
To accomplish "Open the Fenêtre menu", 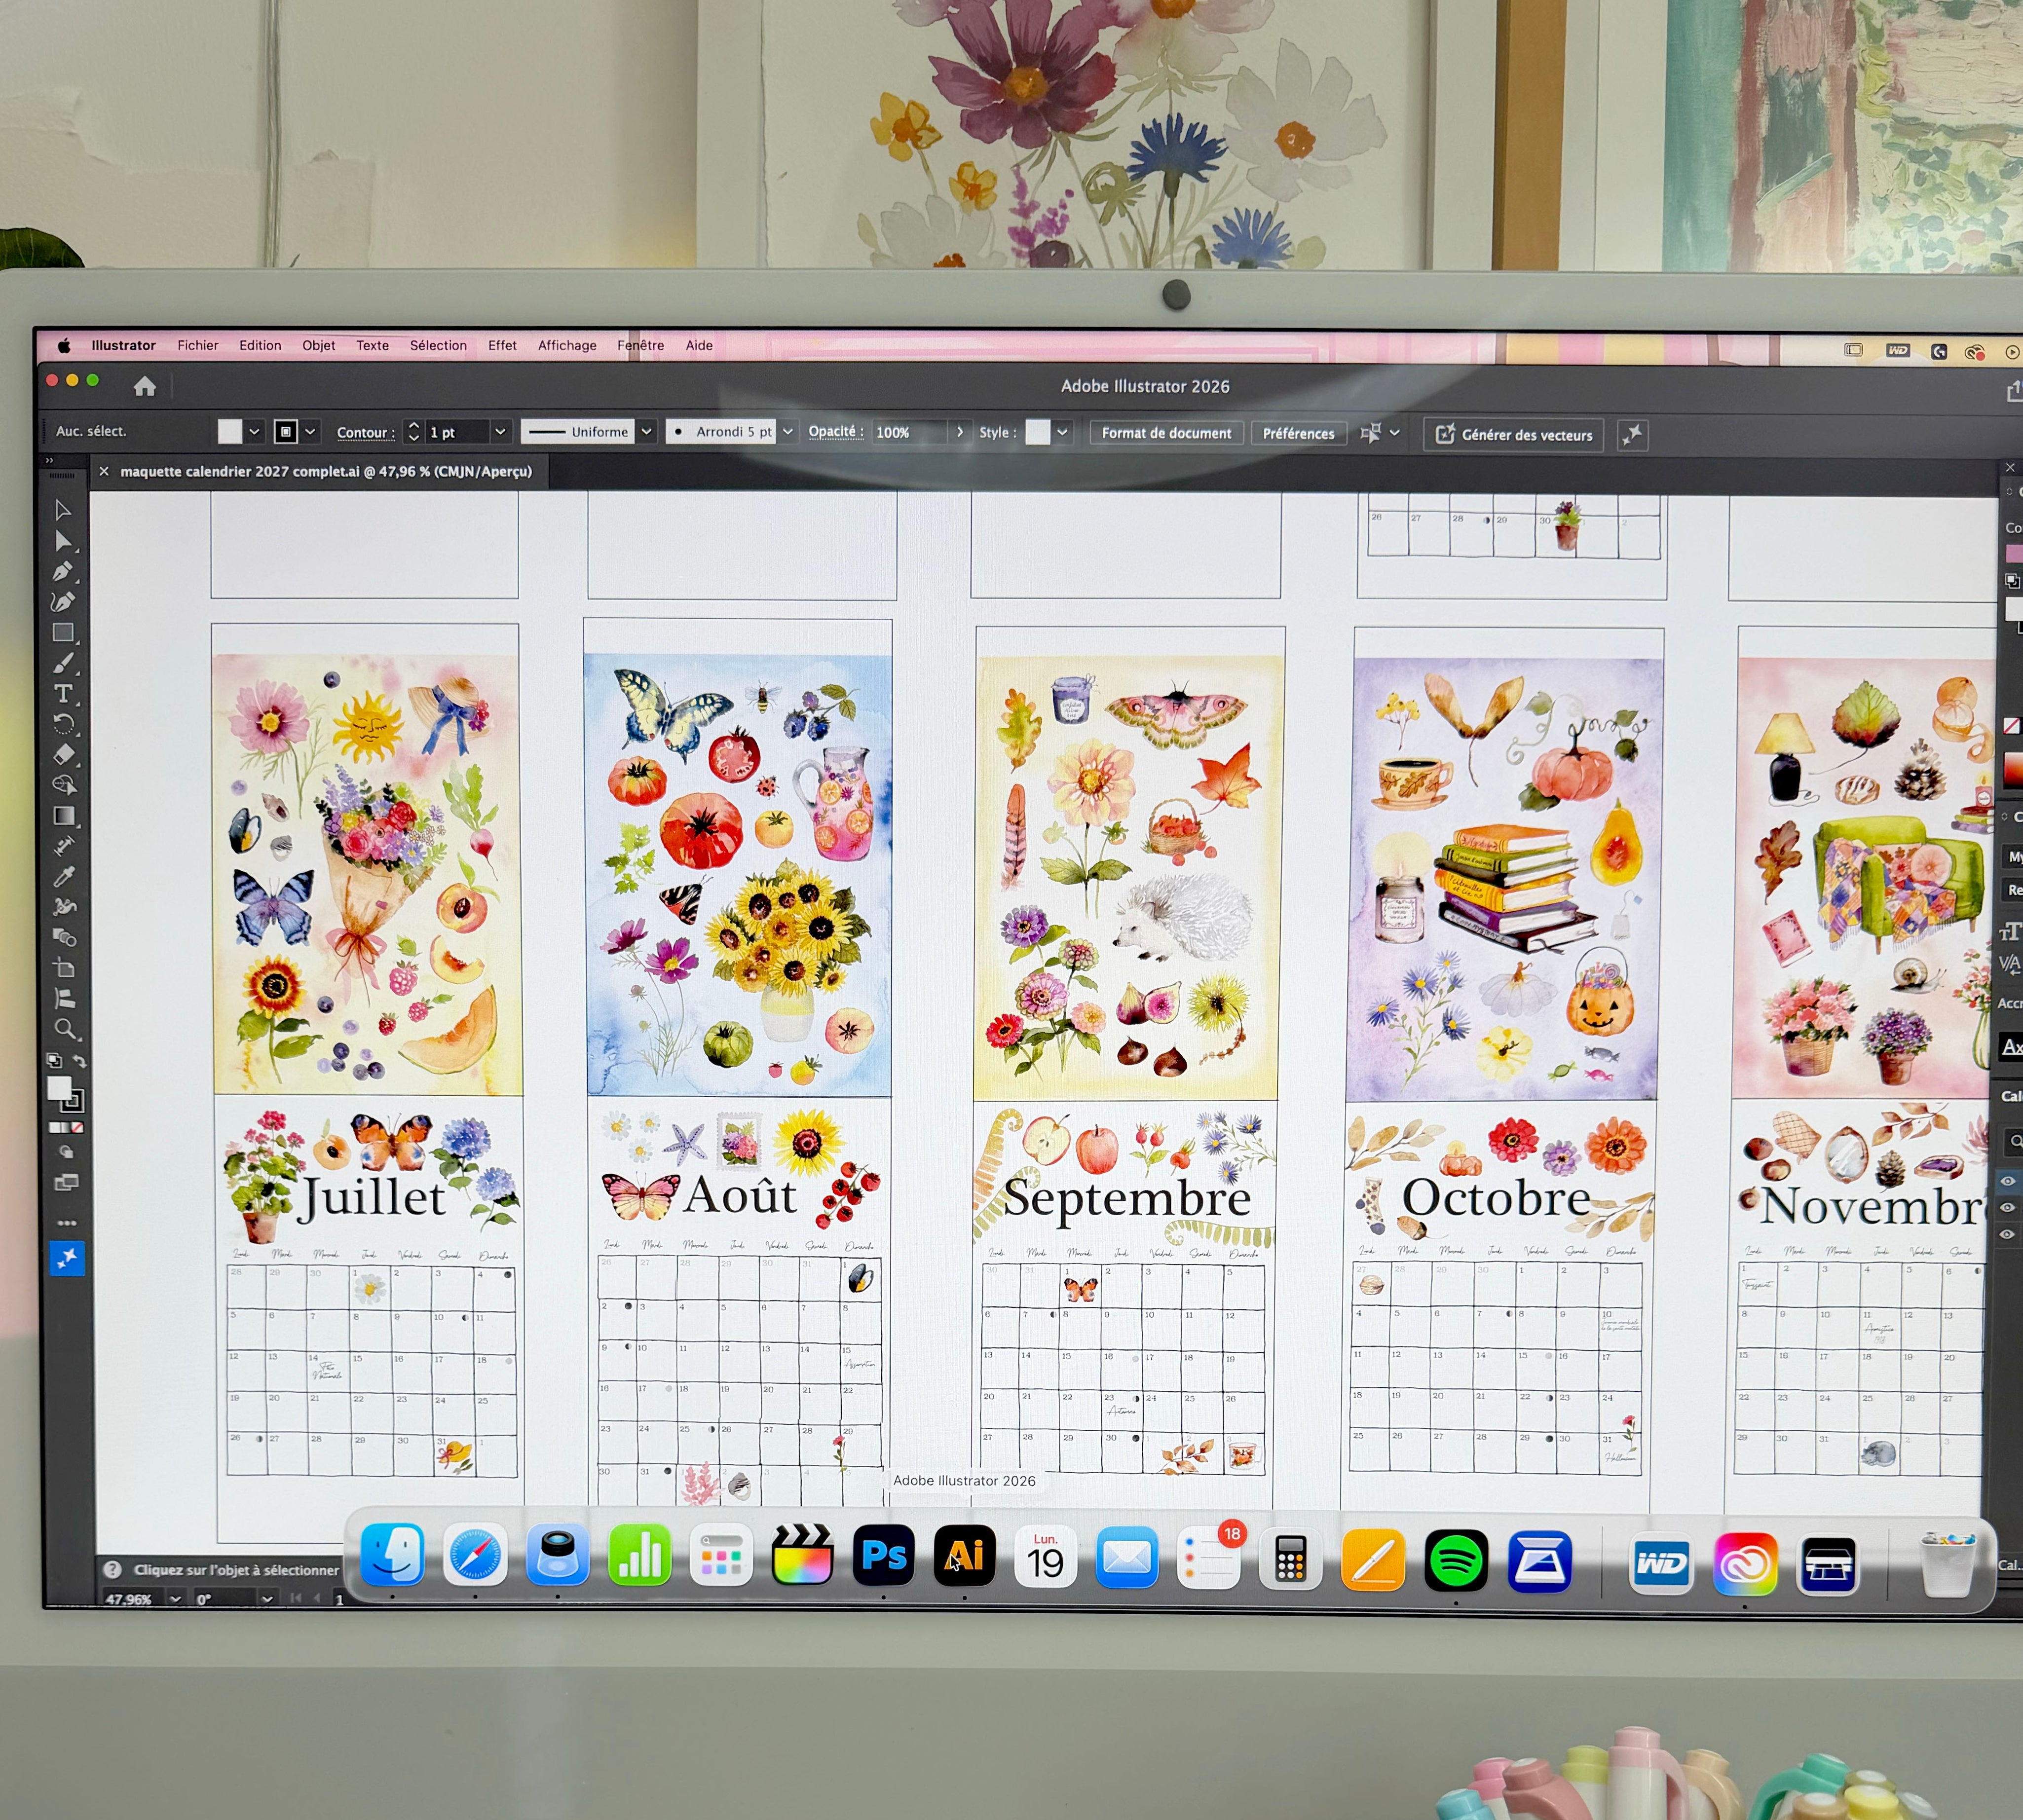I will 640,345.
